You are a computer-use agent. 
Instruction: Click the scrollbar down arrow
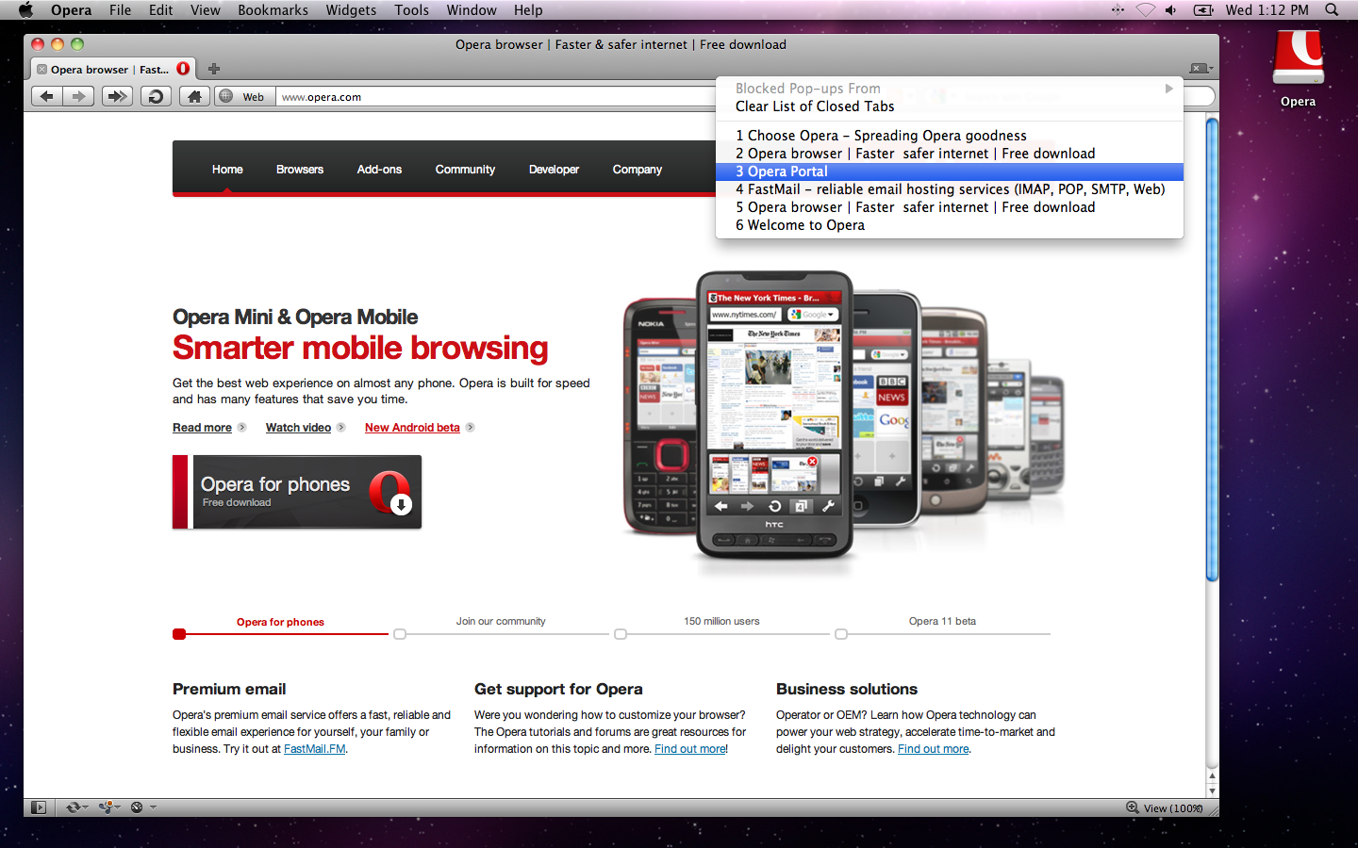[1212, 791]
